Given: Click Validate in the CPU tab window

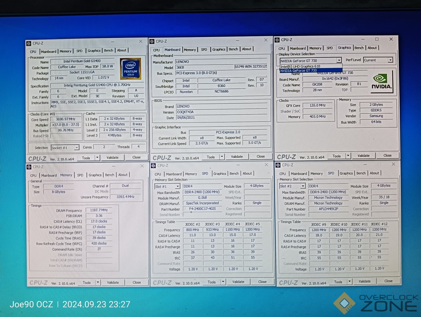Looking at the screenshot, I should 113,157.
